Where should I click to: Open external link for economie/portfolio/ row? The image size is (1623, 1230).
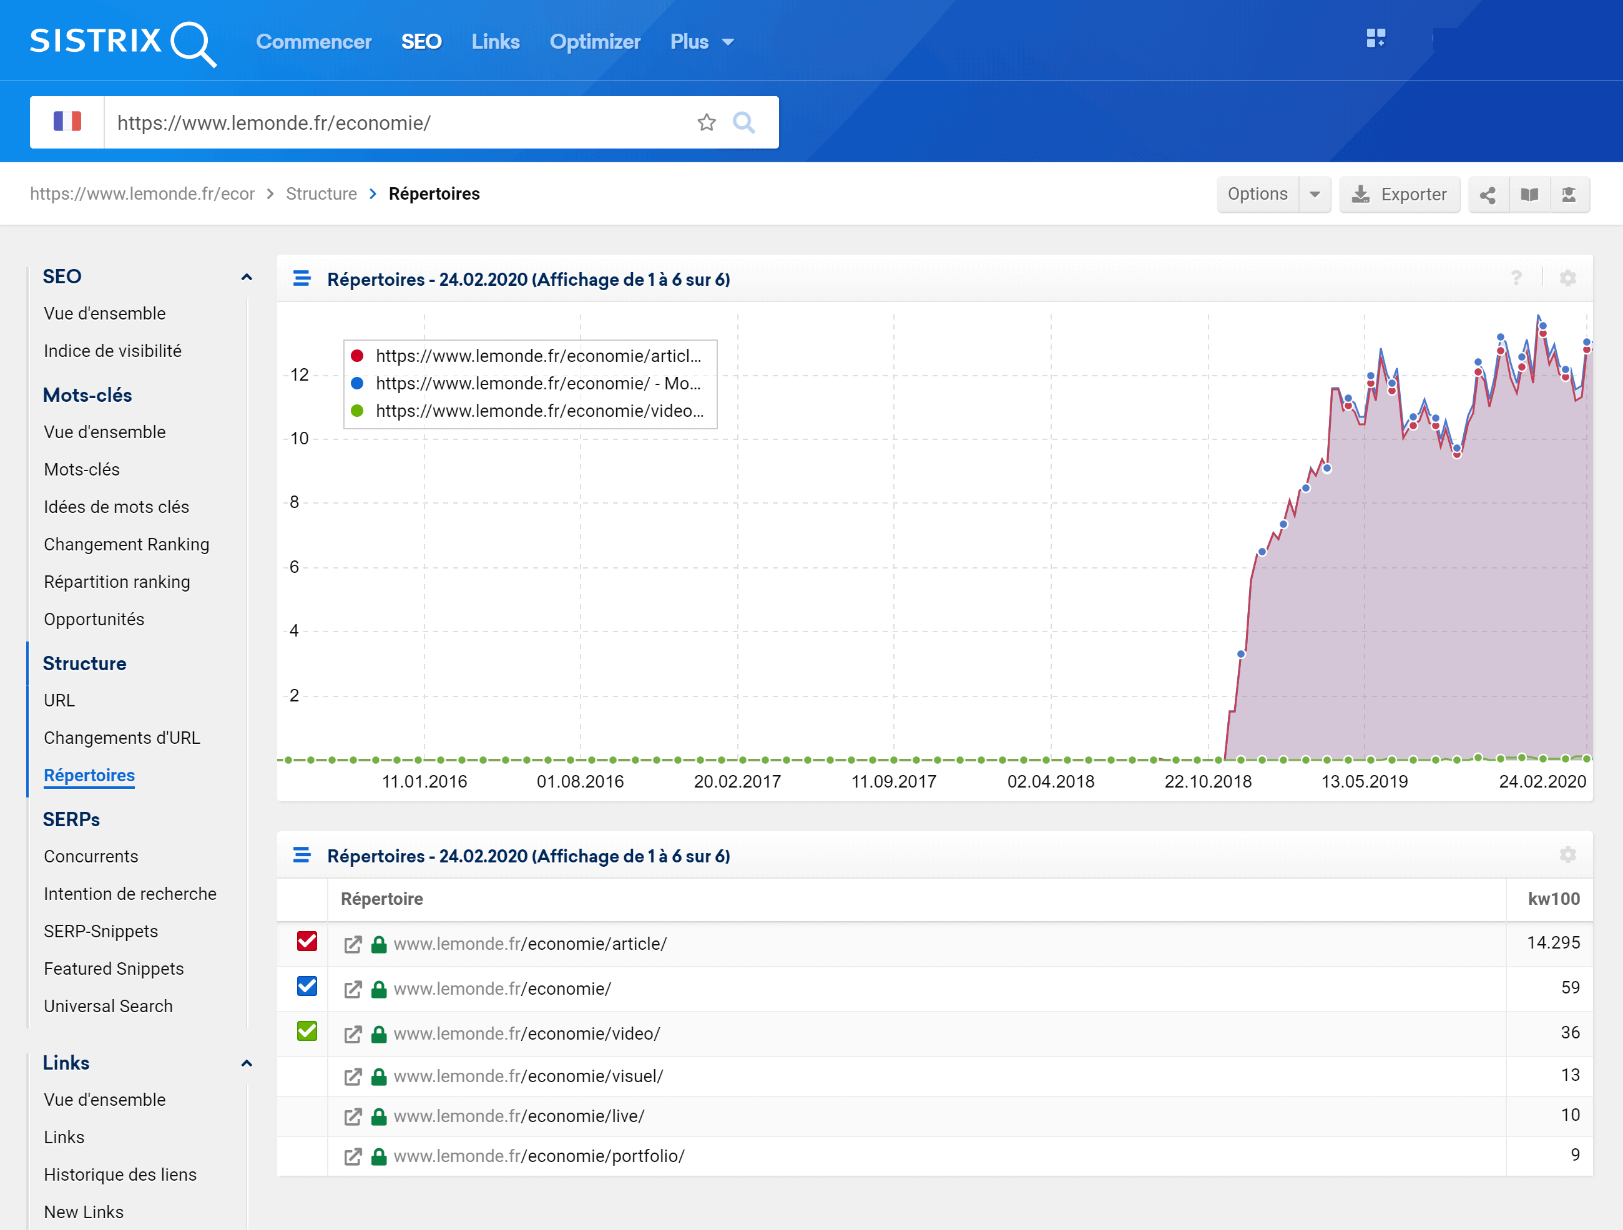353,1156
